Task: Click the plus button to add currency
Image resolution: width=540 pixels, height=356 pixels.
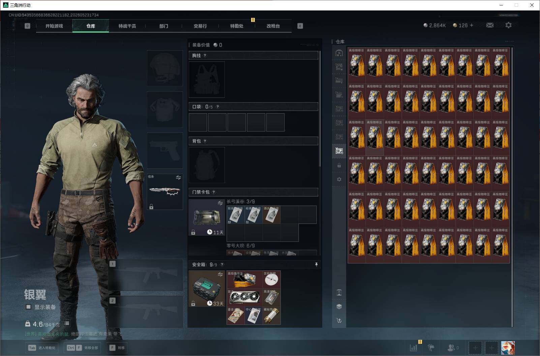Action: (x=471, y=25)
